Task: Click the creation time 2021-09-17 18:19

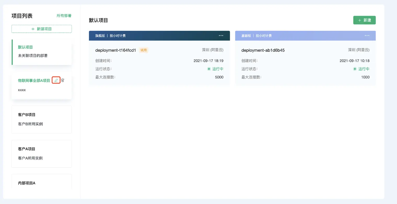Action: pyautogui.click(x=208, y=61)
